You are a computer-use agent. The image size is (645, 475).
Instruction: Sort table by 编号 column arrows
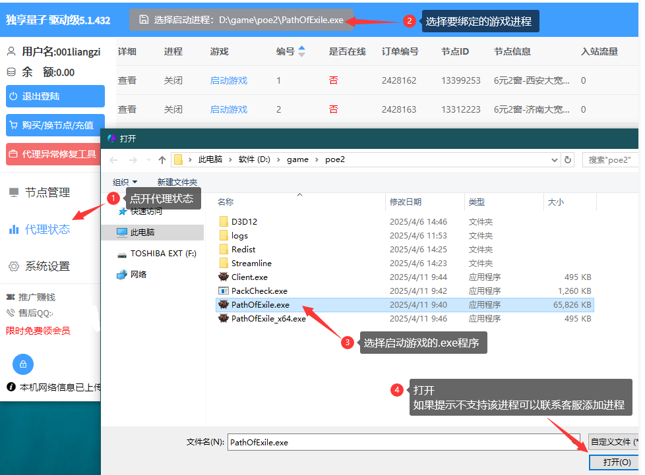point(301,51)
